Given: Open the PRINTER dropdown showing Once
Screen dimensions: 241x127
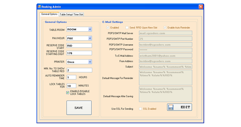Looking at the screenshot, I should coord(79,62).
